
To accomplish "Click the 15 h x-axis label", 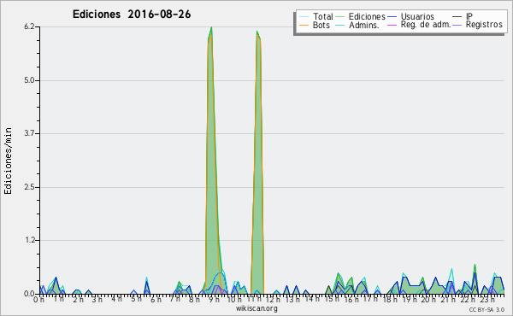I will [x=332, y=300].
